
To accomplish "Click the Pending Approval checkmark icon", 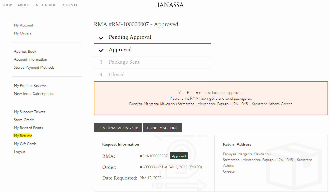I will tap(101, 38).
